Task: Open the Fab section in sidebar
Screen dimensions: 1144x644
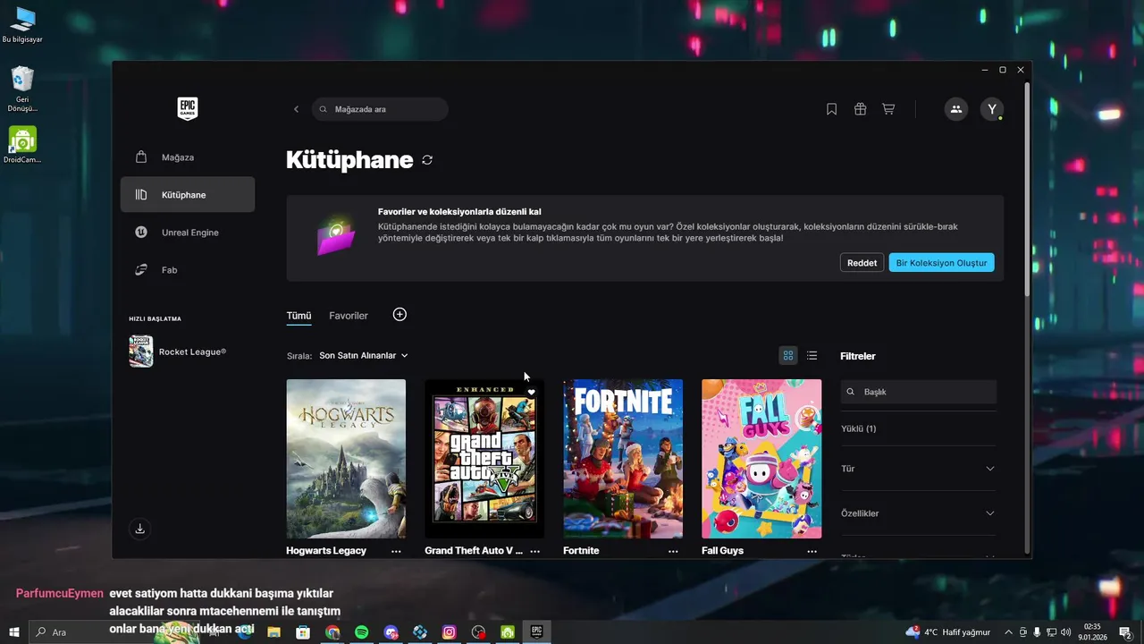Action: tap(188, 270)
